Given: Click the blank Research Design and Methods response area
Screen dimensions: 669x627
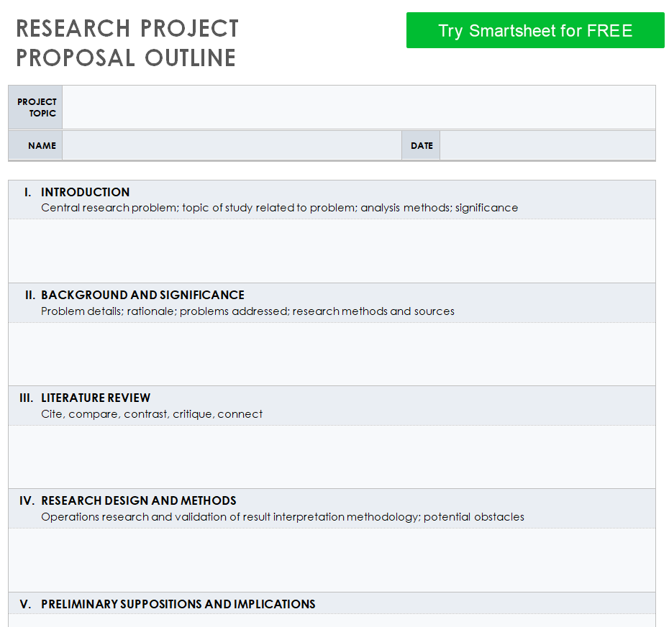Looking at the screenshot, I should coord(332,559).
